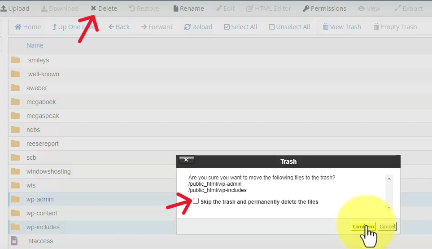Select the wis folder icon

(15, 185)
